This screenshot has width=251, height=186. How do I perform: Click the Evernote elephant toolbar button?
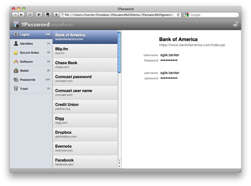click(48, 15)
